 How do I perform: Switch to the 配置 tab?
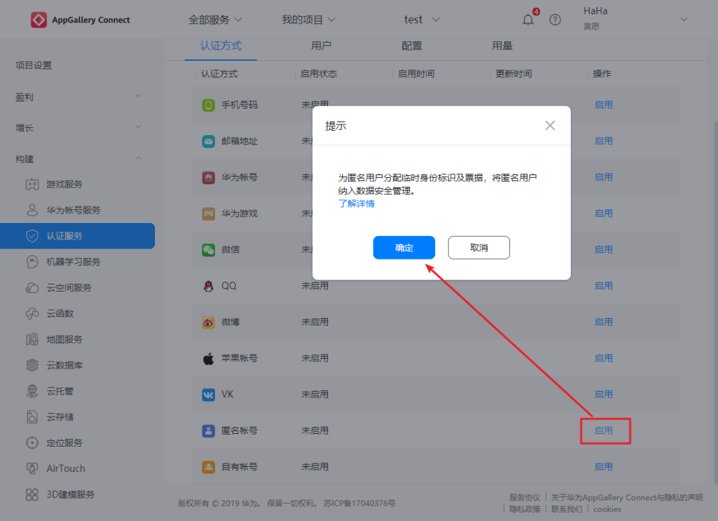(x=412, y=46)
